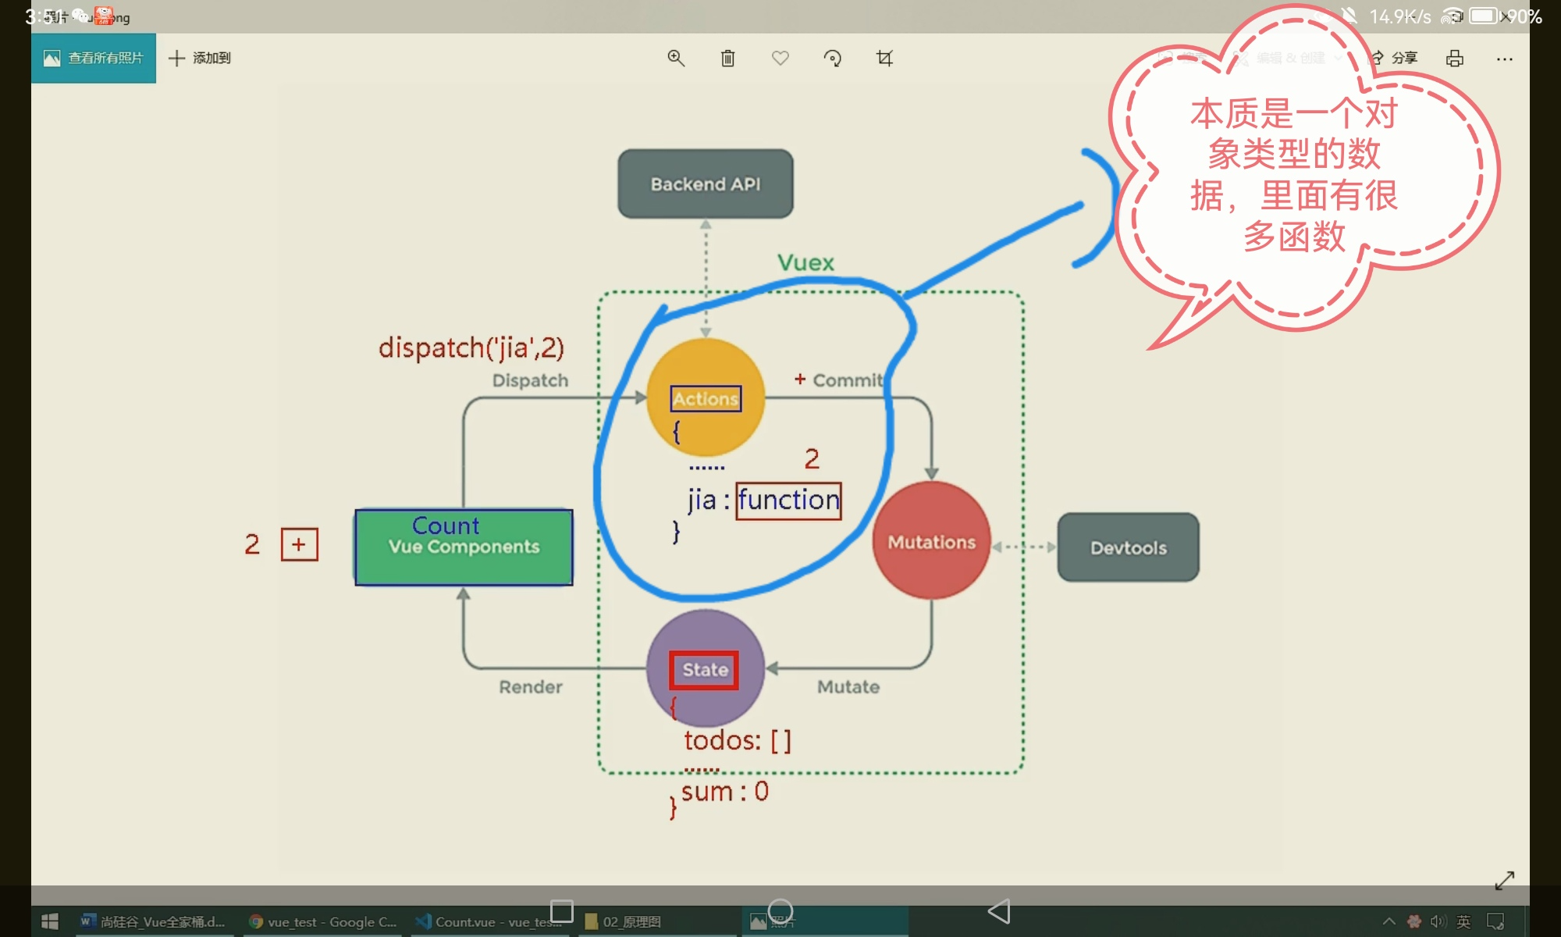Toggle the favorite heart icon

780,58
